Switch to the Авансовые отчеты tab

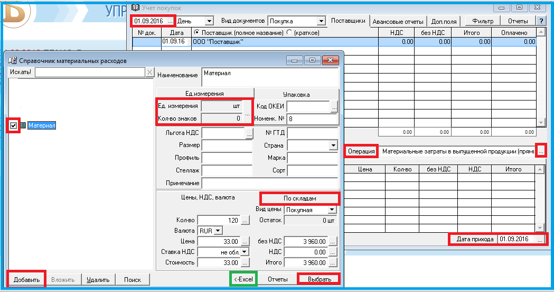click(x=398, y=22)
